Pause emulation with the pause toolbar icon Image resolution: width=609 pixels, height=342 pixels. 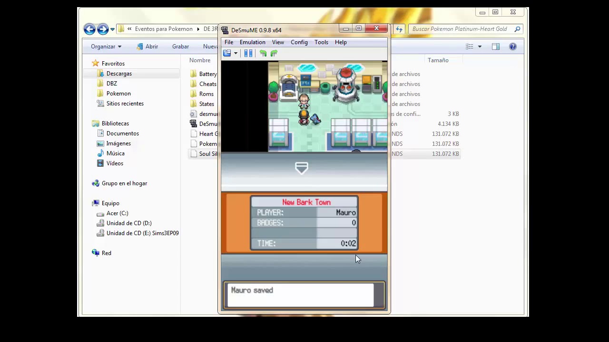coord(248,53)
